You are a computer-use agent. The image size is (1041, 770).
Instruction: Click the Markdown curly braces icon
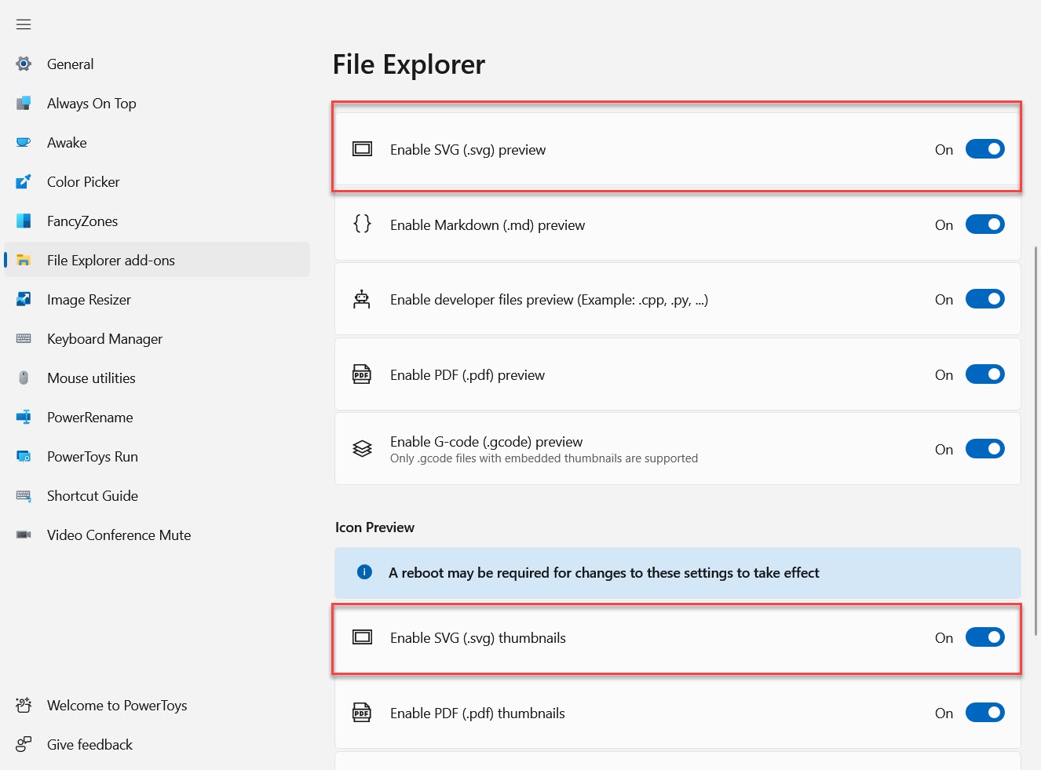tap(362, 224)
